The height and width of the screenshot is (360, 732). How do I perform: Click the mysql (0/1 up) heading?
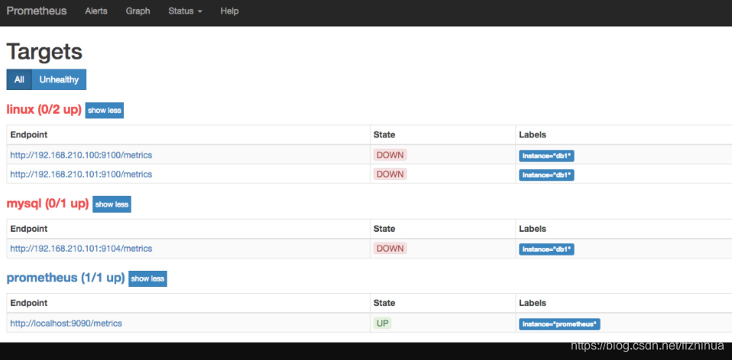[x=47, y=204]
